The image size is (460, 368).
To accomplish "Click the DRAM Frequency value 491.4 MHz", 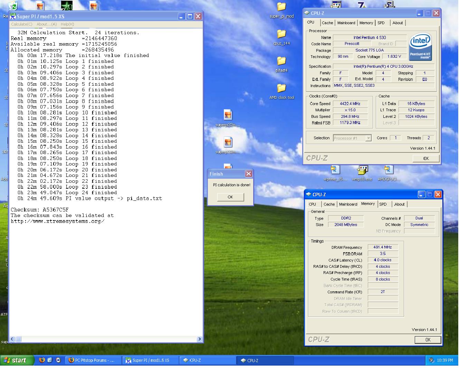I will point(383,247).
